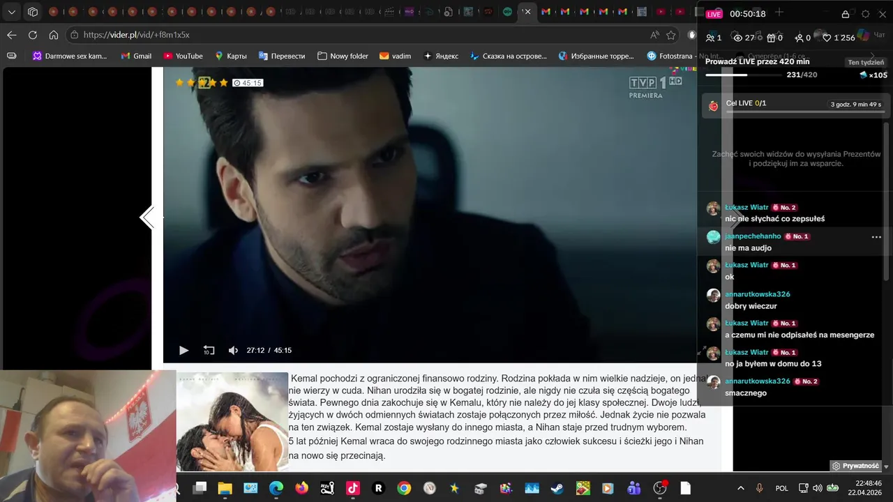Open the Task View taskbar button
The height and width of the screenshot is (502, 893).
pos(200,488)
